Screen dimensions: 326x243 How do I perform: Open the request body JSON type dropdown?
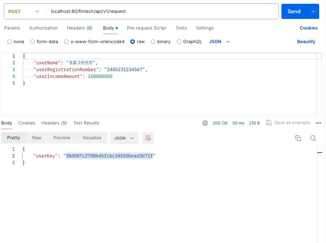click(219, 42)
